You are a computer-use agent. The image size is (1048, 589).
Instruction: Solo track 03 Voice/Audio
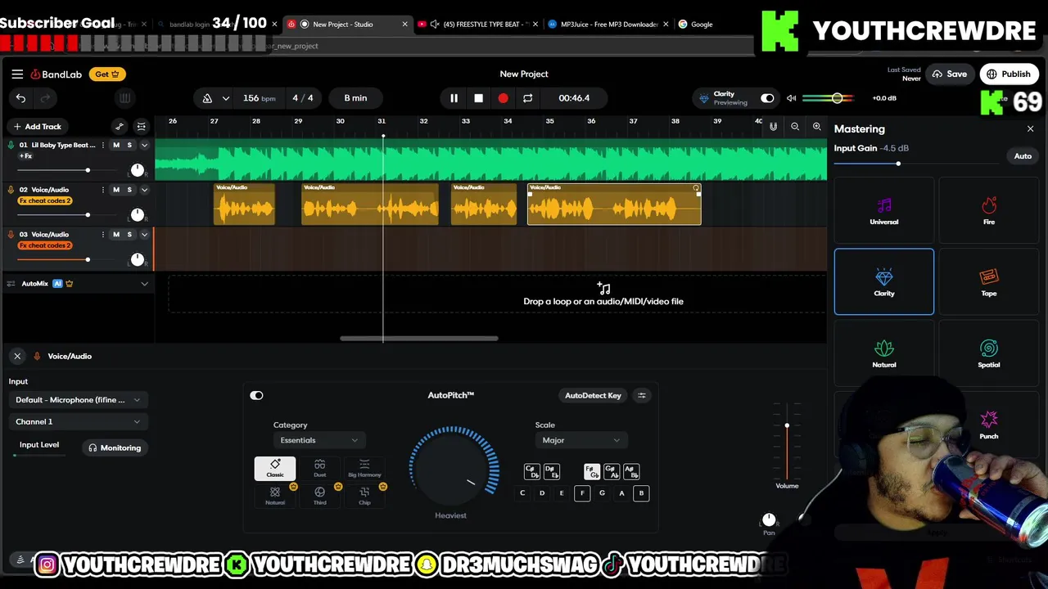(x=129, y=235)
